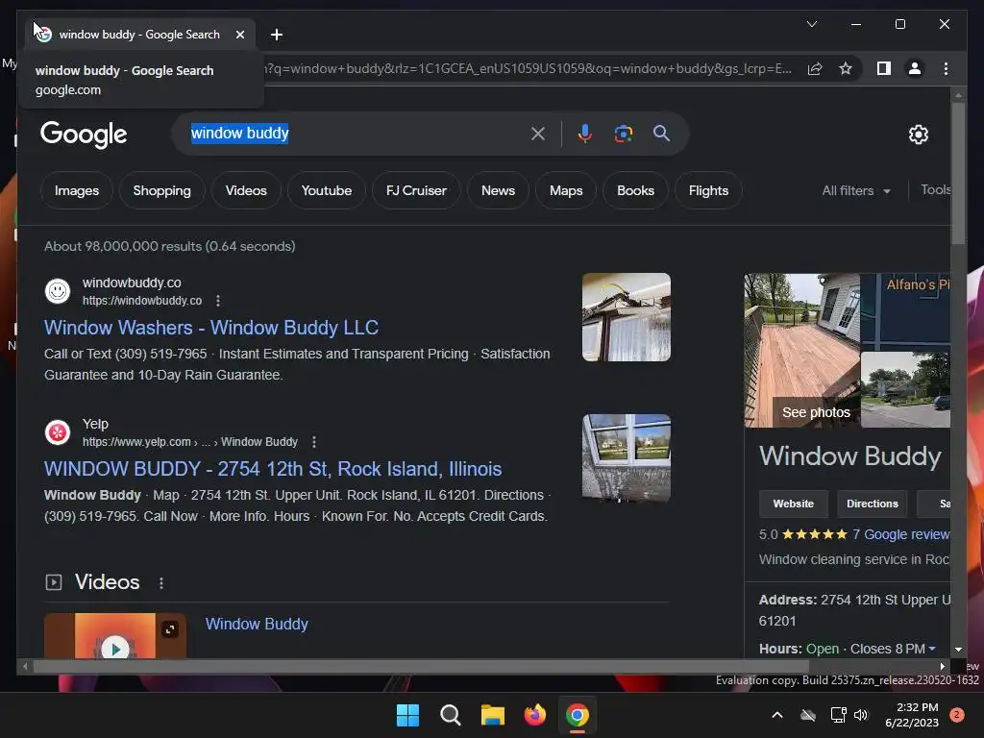The image size is (984, 738).
Task: Open the Window Buddy video link
Action: tap(257, 624)
